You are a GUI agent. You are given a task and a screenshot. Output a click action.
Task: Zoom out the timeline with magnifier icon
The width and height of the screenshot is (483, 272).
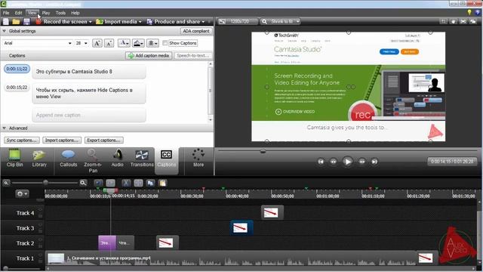6,183
